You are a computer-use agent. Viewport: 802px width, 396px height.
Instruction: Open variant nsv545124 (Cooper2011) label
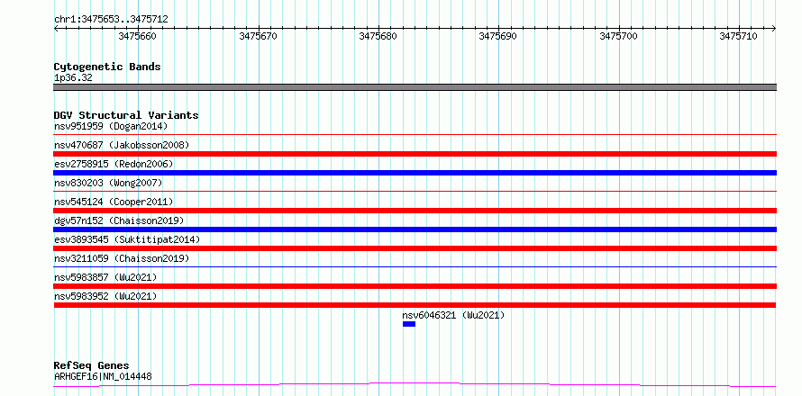(x=114, y=202)
